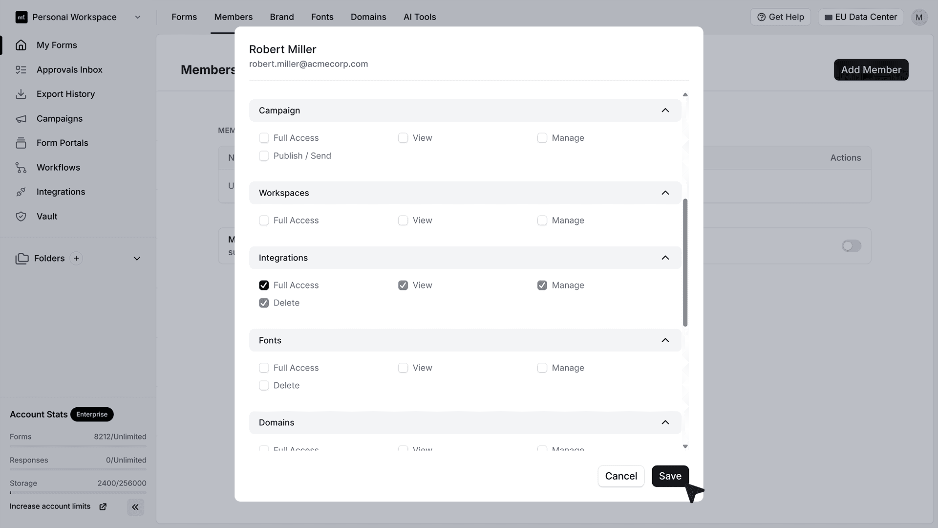Click Actions column header
Screen dimensions: 938x528
pos(845,158)
